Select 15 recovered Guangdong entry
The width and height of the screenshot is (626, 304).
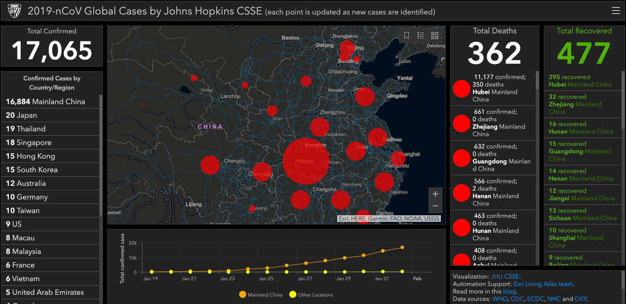click(x=583, y=151)
